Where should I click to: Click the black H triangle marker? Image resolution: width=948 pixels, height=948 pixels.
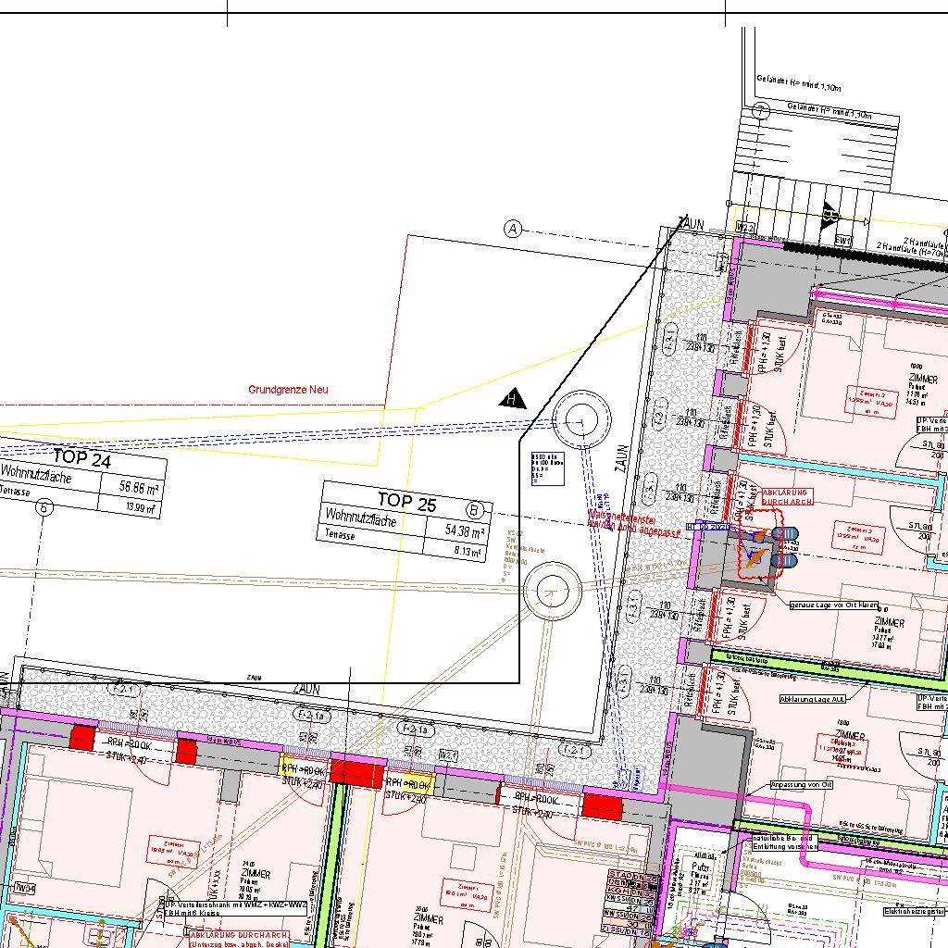512,399
